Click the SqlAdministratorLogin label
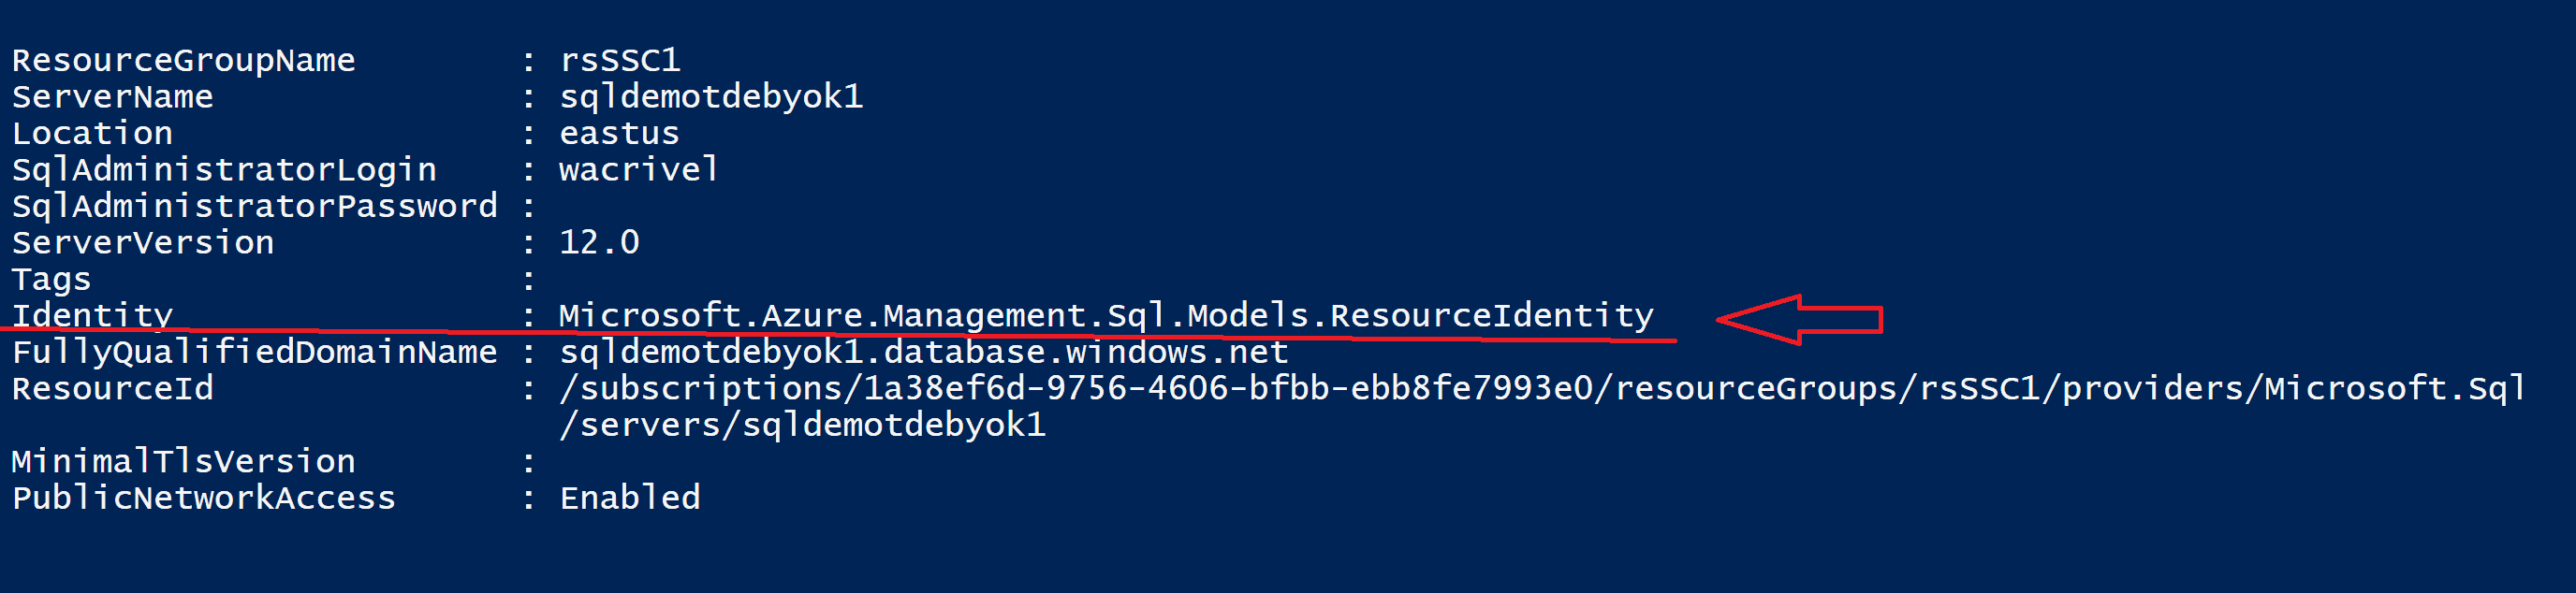Viewport: 2576px width, 593px height. click(224, 170)
